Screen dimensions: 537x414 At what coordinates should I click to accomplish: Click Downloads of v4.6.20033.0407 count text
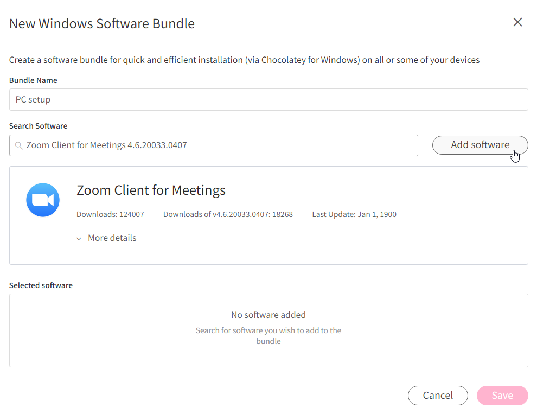click(228, 214)
